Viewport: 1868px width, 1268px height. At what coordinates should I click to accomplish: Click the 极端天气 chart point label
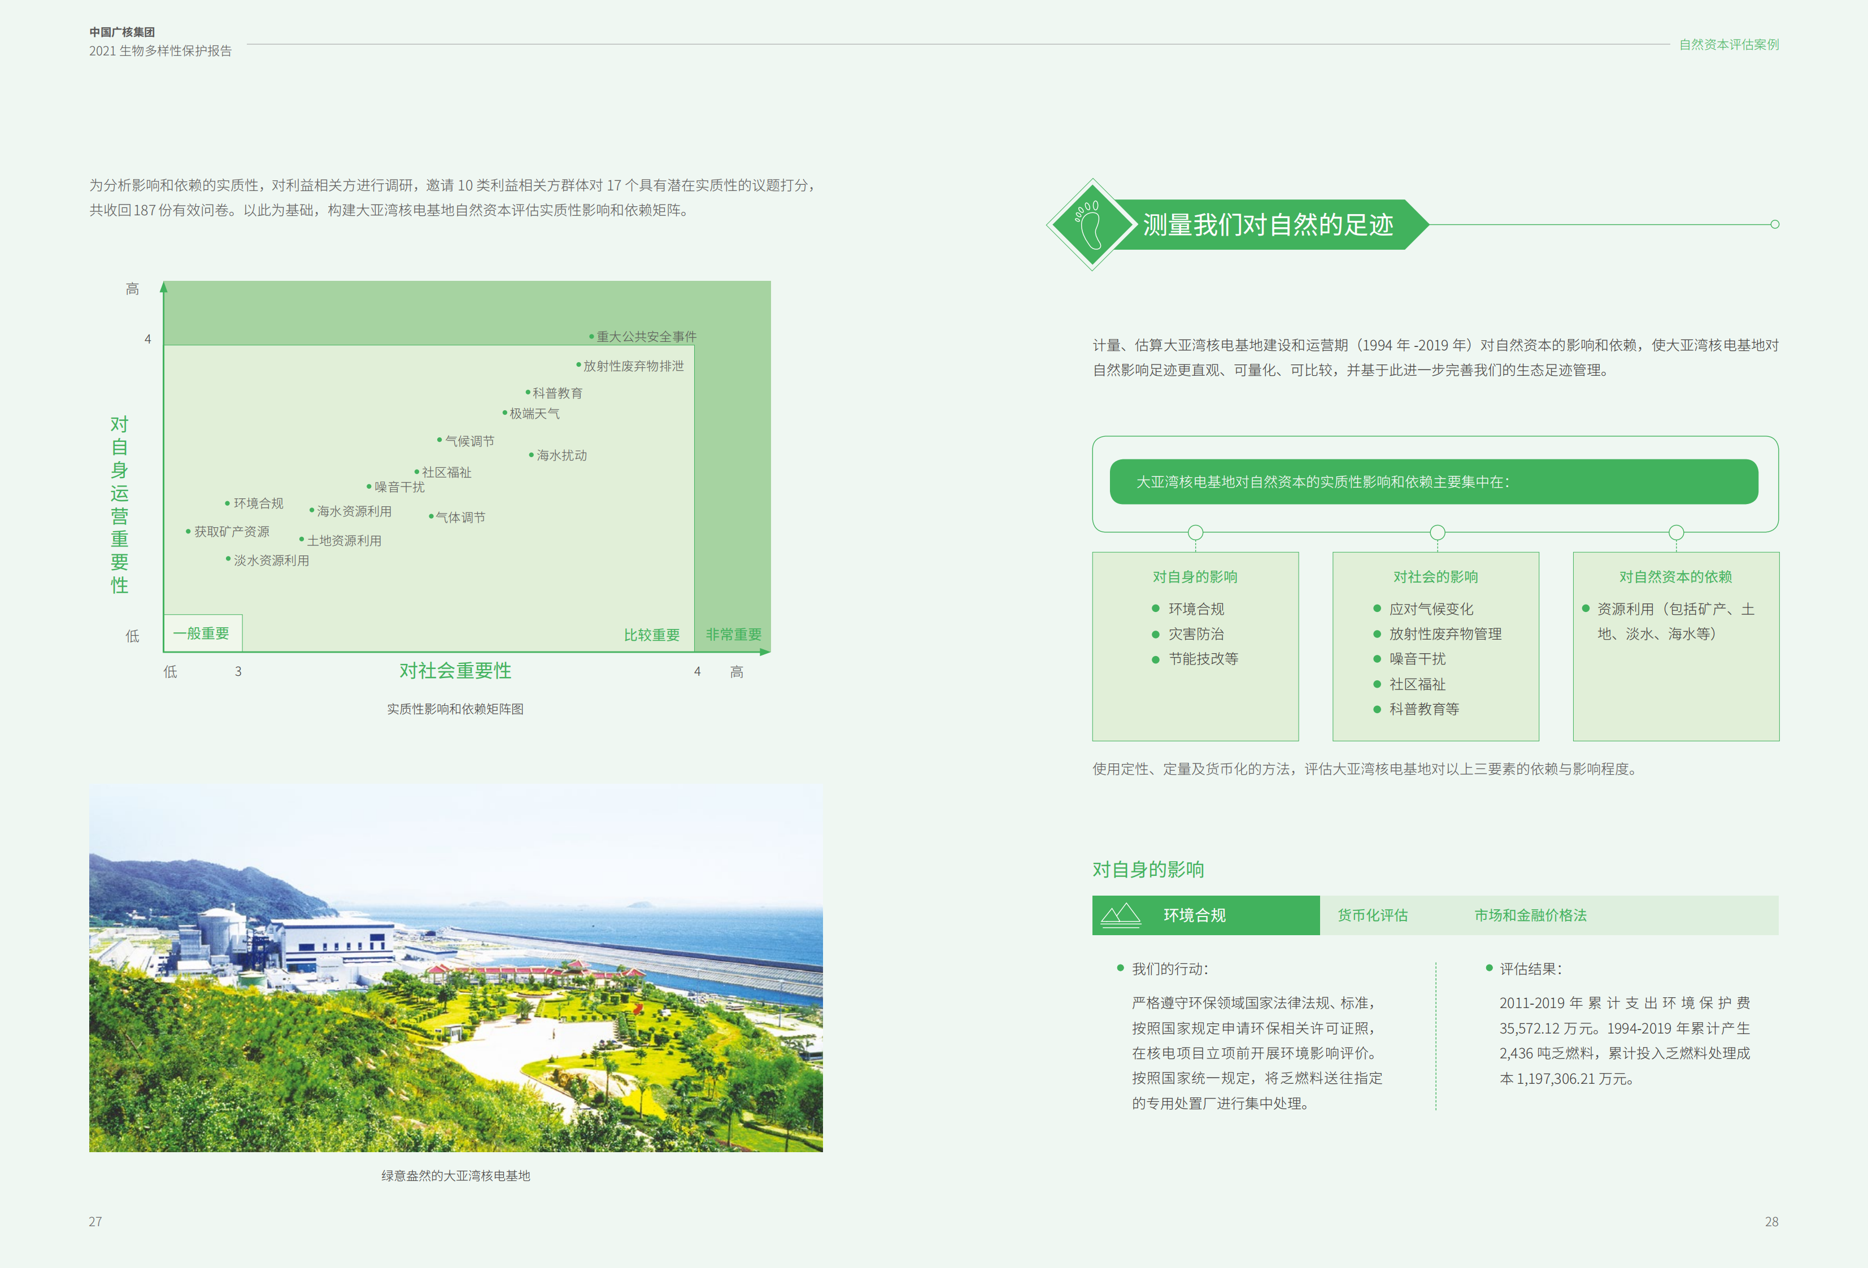pos(534,413)
